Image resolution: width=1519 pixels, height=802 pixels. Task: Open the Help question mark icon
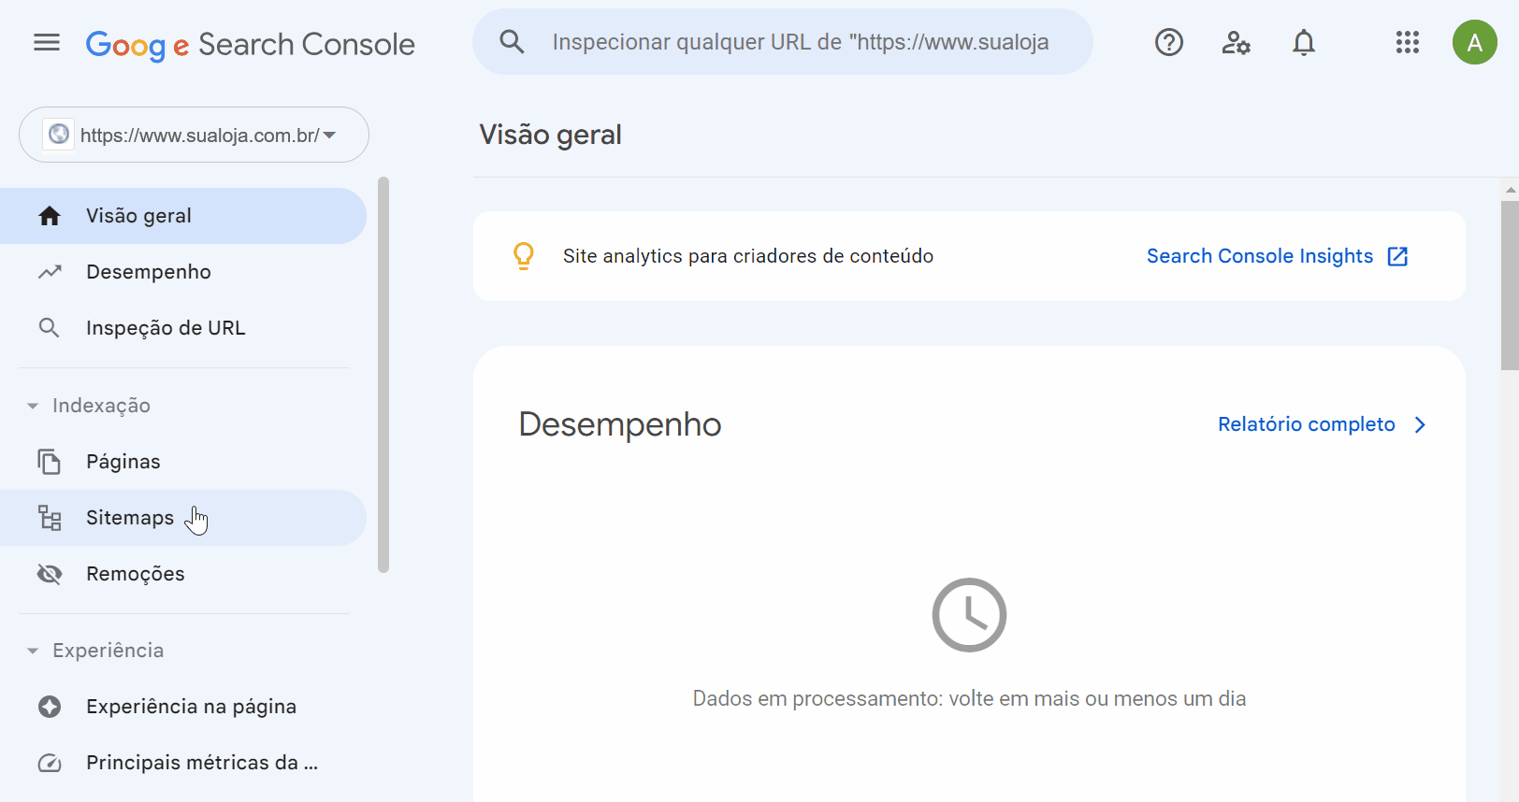coord(1169,42)
